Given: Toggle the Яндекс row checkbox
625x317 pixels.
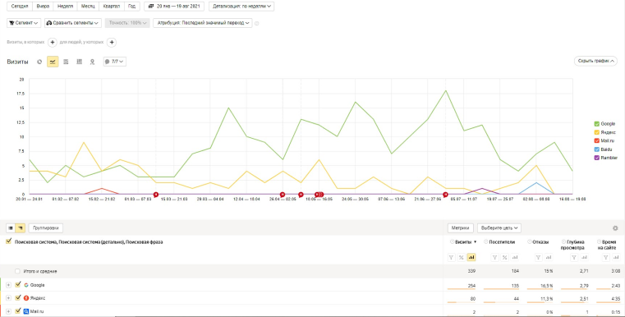Looking at the screenshot, I should click(x=18, y=298).
